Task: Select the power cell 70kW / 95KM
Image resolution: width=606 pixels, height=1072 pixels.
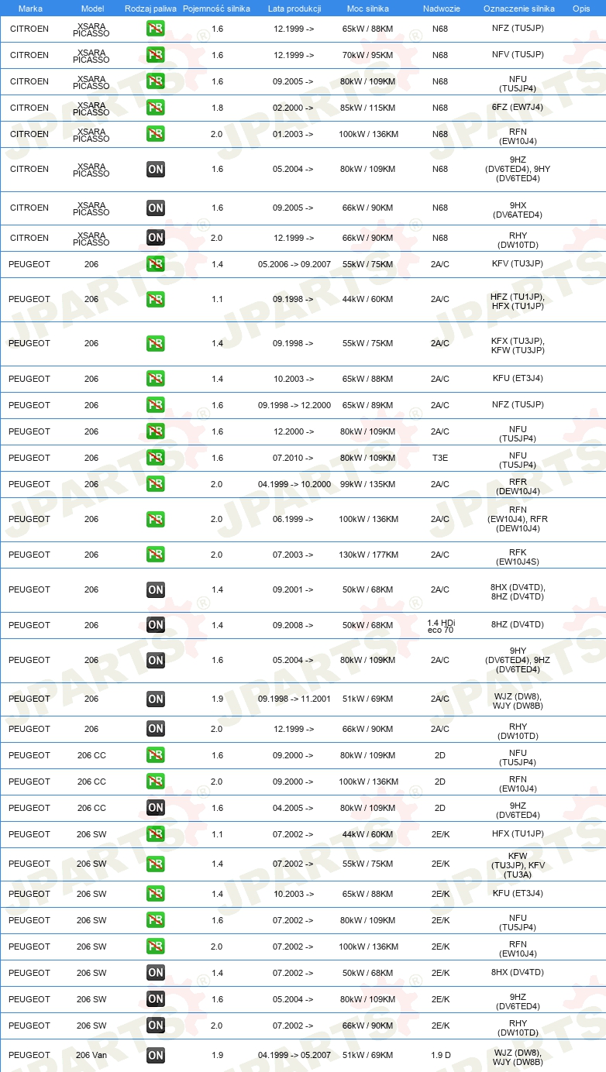Action: click(x=368, y=55)
